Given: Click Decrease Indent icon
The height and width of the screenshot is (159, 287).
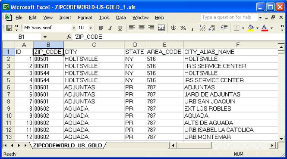Looking at the screenshot, I should coord(224,28).
